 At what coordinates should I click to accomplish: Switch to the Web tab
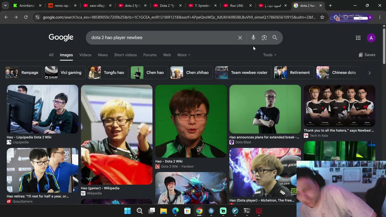[x=167, y=55]
